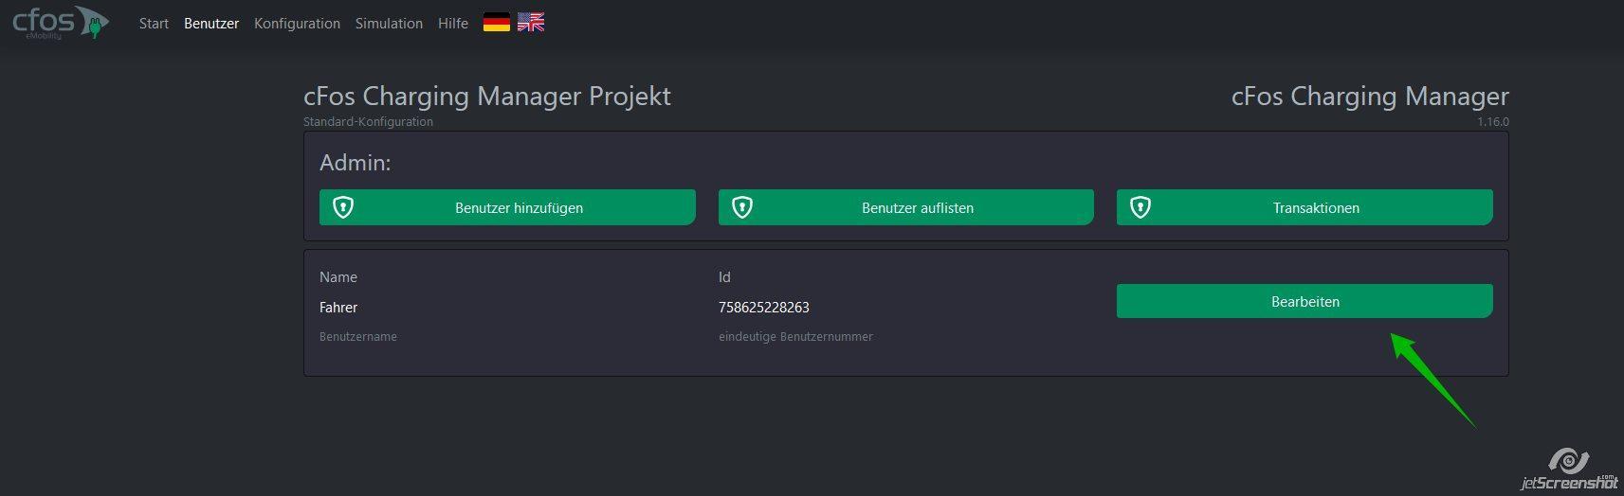Click shield icon on Benutzer hinzufügen button

coord(343,207)
